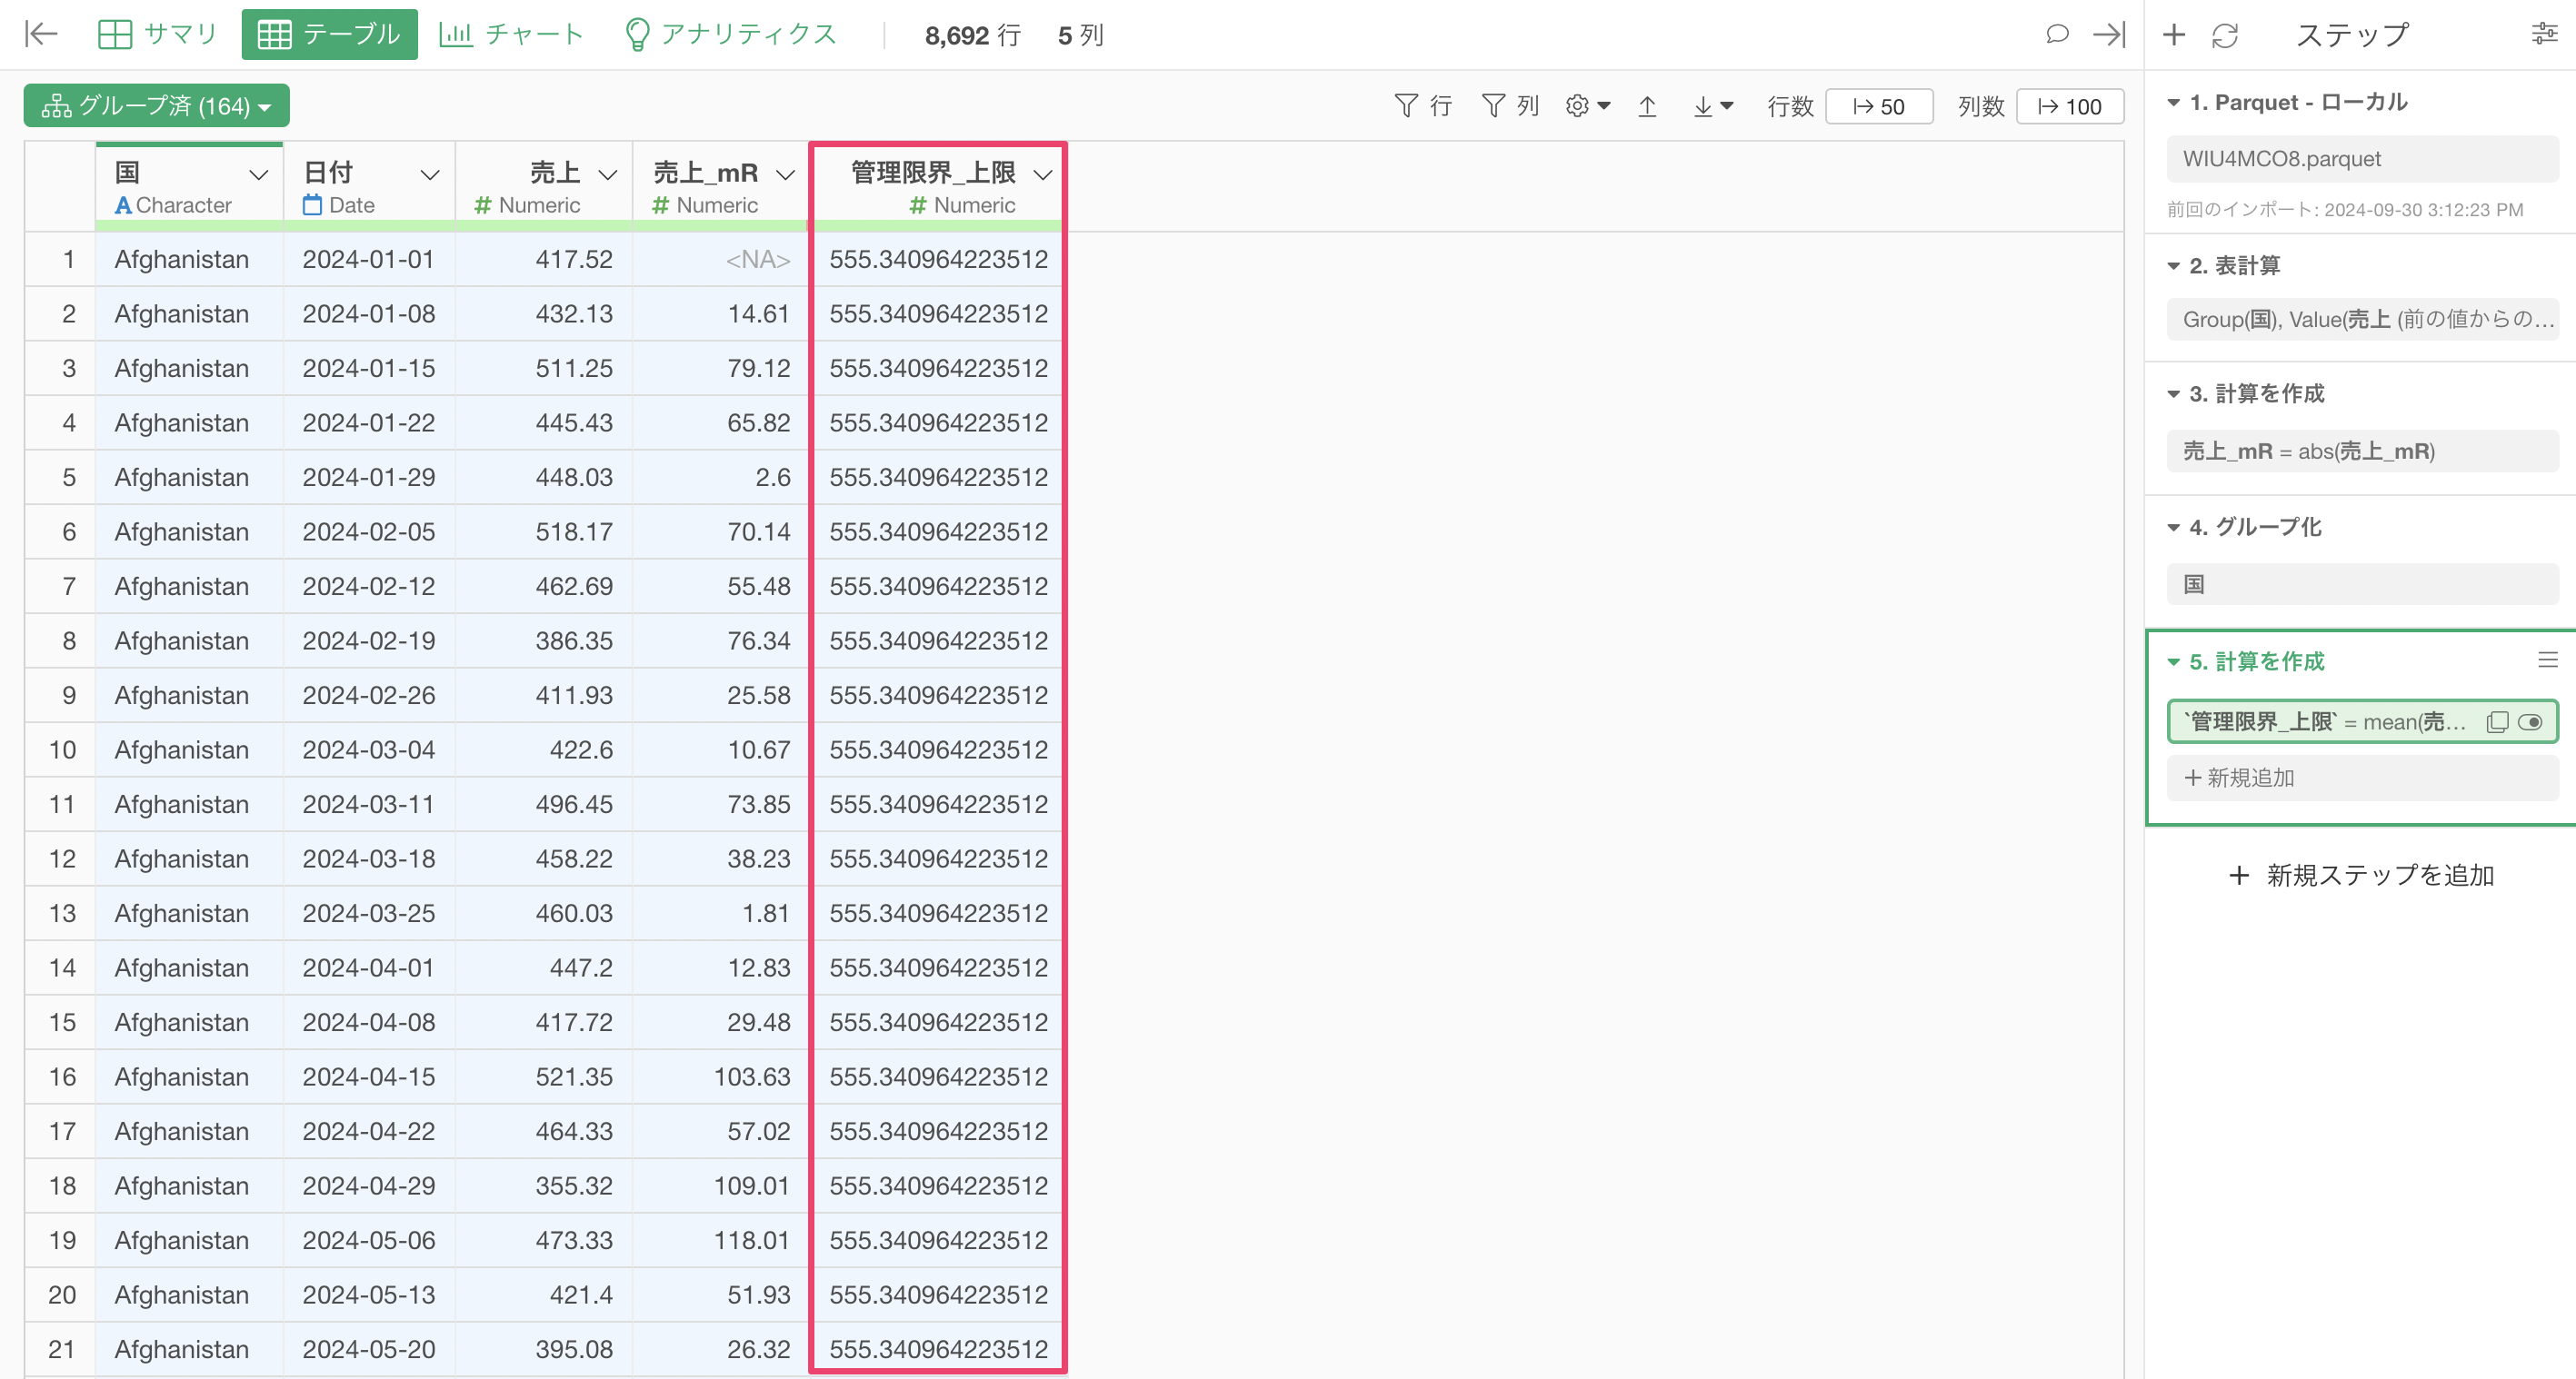Switch to the サマリ view
Screen dimensions: 2576x1379
point(158,34)
